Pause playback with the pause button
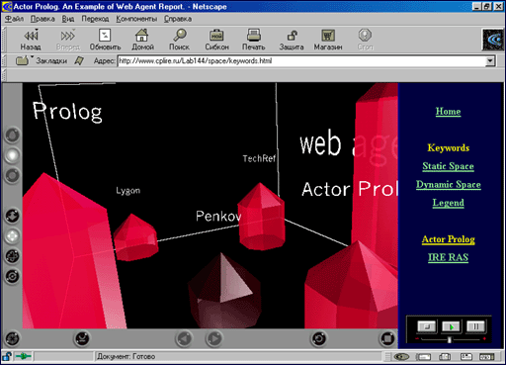Viewport: 506px width, 365px height. click(475, 326)
